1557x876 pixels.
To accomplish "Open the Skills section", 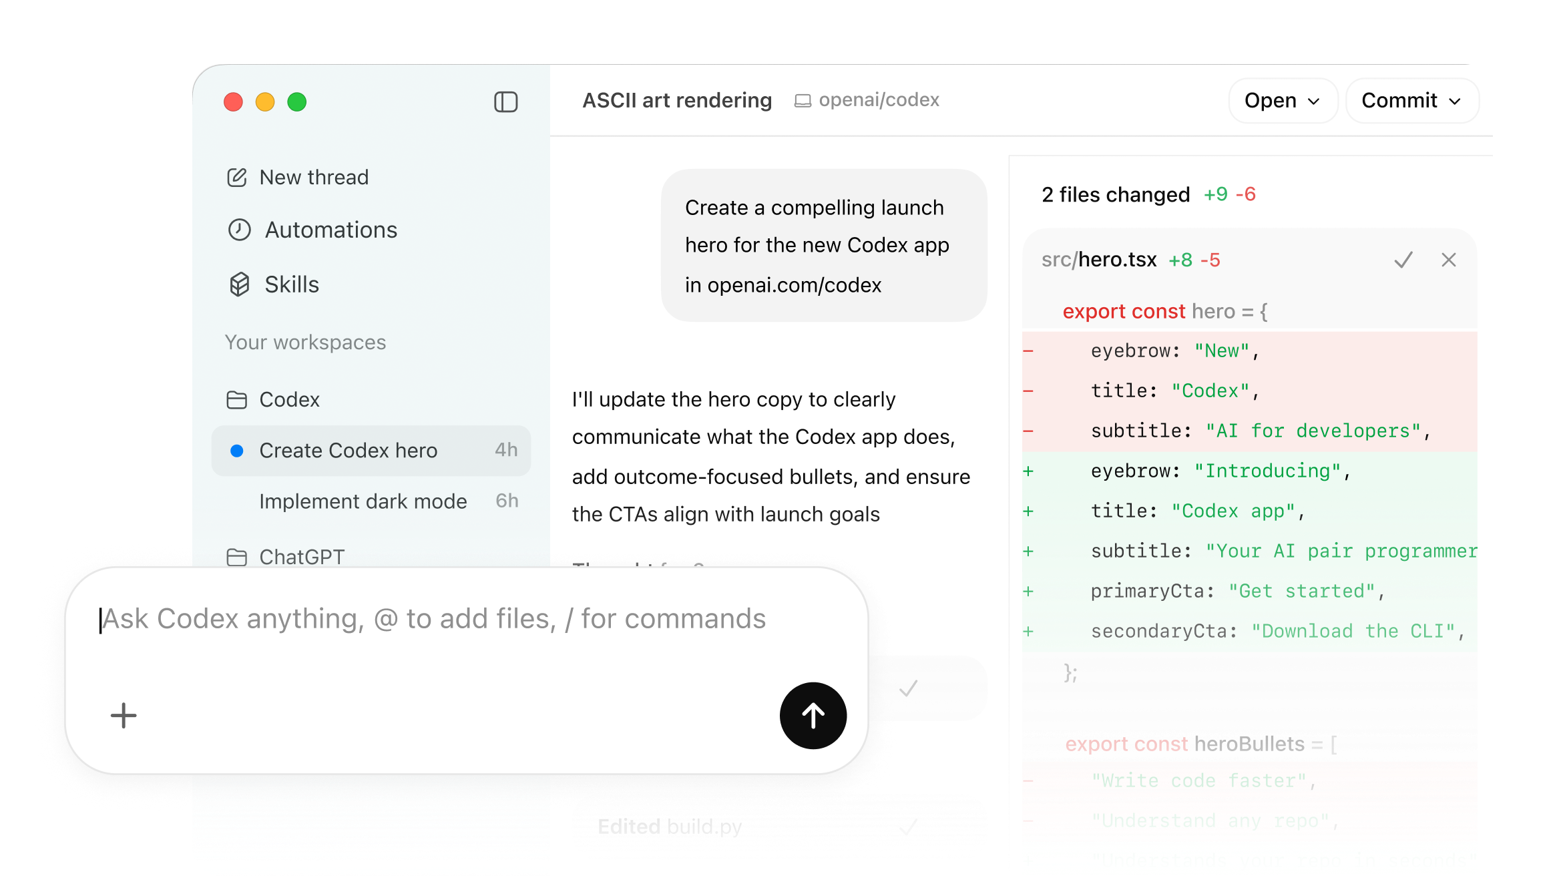I will click(x=291, y=284).
